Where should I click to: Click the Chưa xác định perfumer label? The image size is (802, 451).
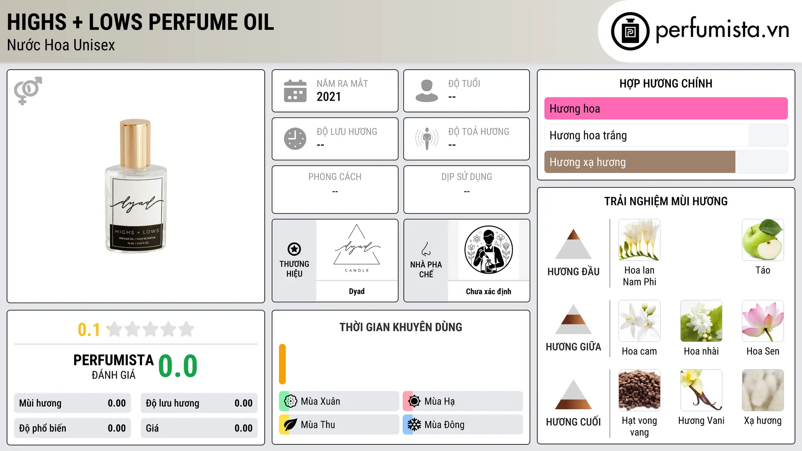point(488,291)
